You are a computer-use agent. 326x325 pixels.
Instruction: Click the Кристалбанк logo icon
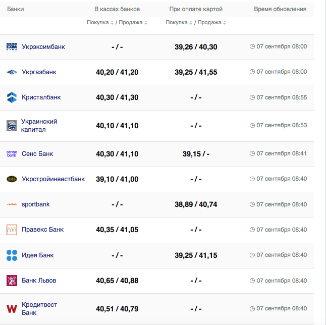[x=12, y=97]
